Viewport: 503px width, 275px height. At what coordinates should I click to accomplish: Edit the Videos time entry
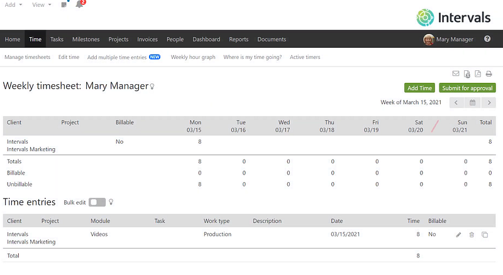tap(458, 235)
